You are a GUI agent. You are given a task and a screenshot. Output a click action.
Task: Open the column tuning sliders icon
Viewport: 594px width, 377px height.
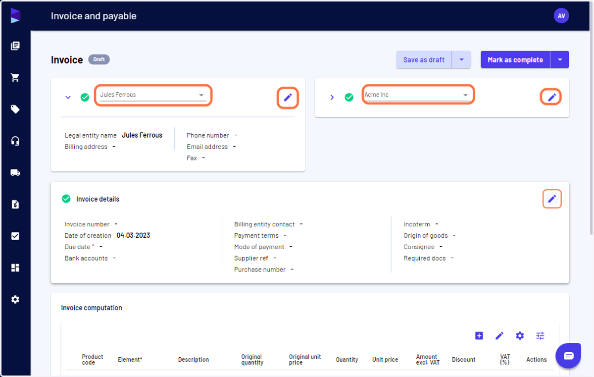click(540, 336)
